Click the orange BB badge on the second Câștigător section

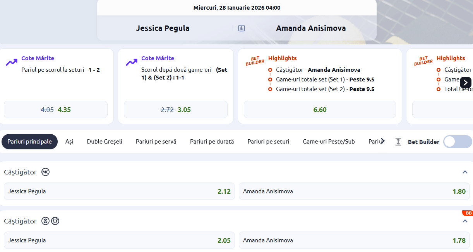468,213
